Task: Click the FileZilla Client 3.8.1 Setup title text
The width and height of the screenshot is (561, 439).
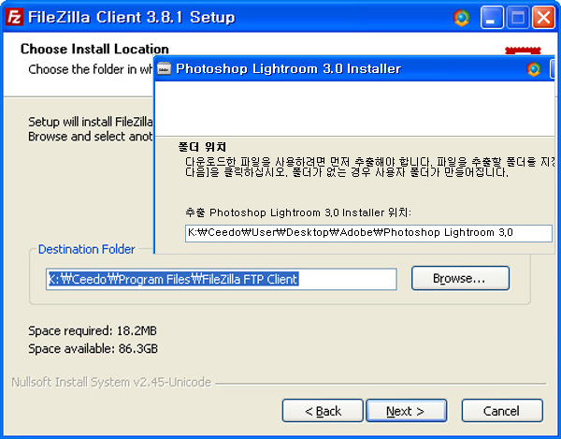Action: [131, 17]
